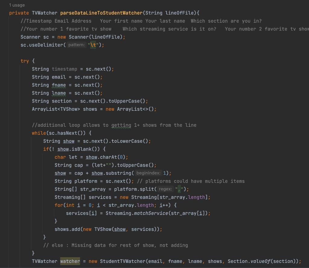Click the "pattern:" inlay hint on useDelimiter

coord(76,45)
